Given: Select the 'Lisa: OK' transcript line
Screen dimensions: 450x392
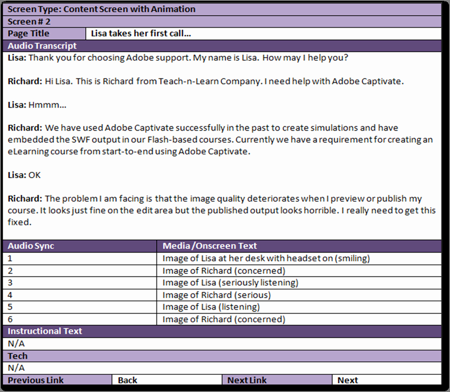Looking at the screenshot, I should [x=24, y=175].
